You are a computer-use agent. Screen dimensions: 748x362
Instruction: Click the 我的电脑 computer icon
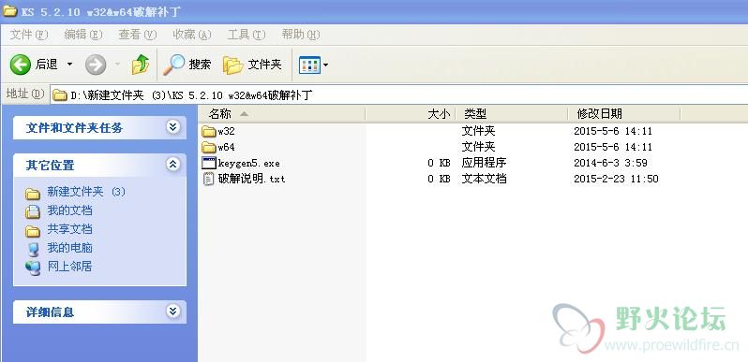tap(33, 249)
